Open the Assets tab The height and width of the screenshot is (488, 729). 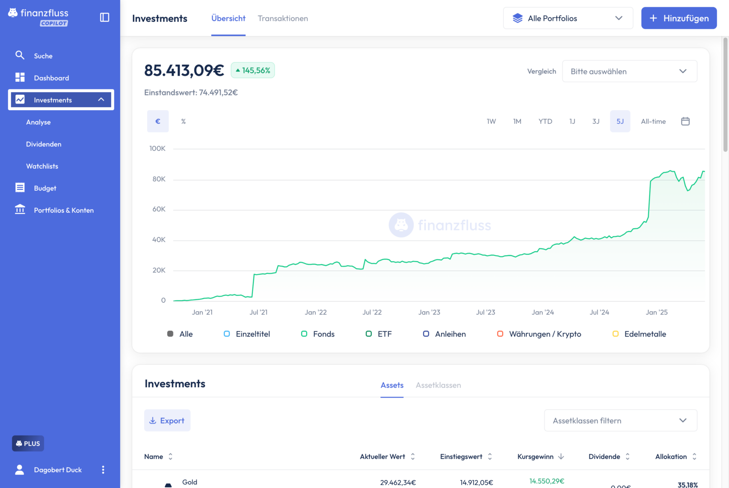(392, 385)
